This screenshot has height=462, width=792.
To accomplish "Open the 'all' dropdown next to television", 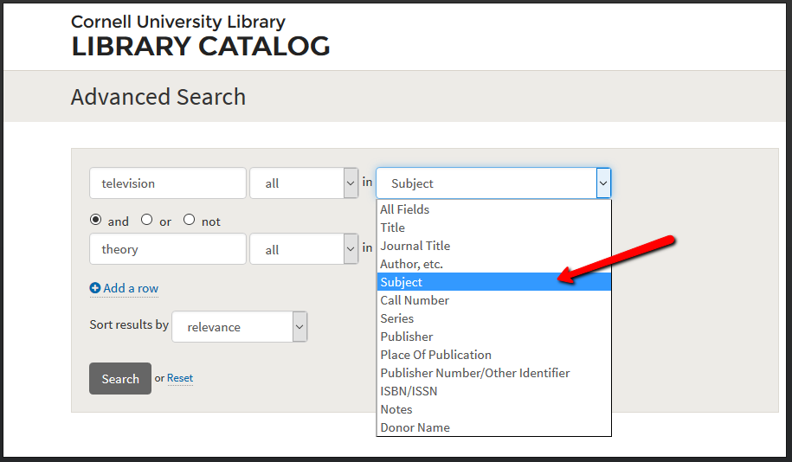I will [304, 183].
